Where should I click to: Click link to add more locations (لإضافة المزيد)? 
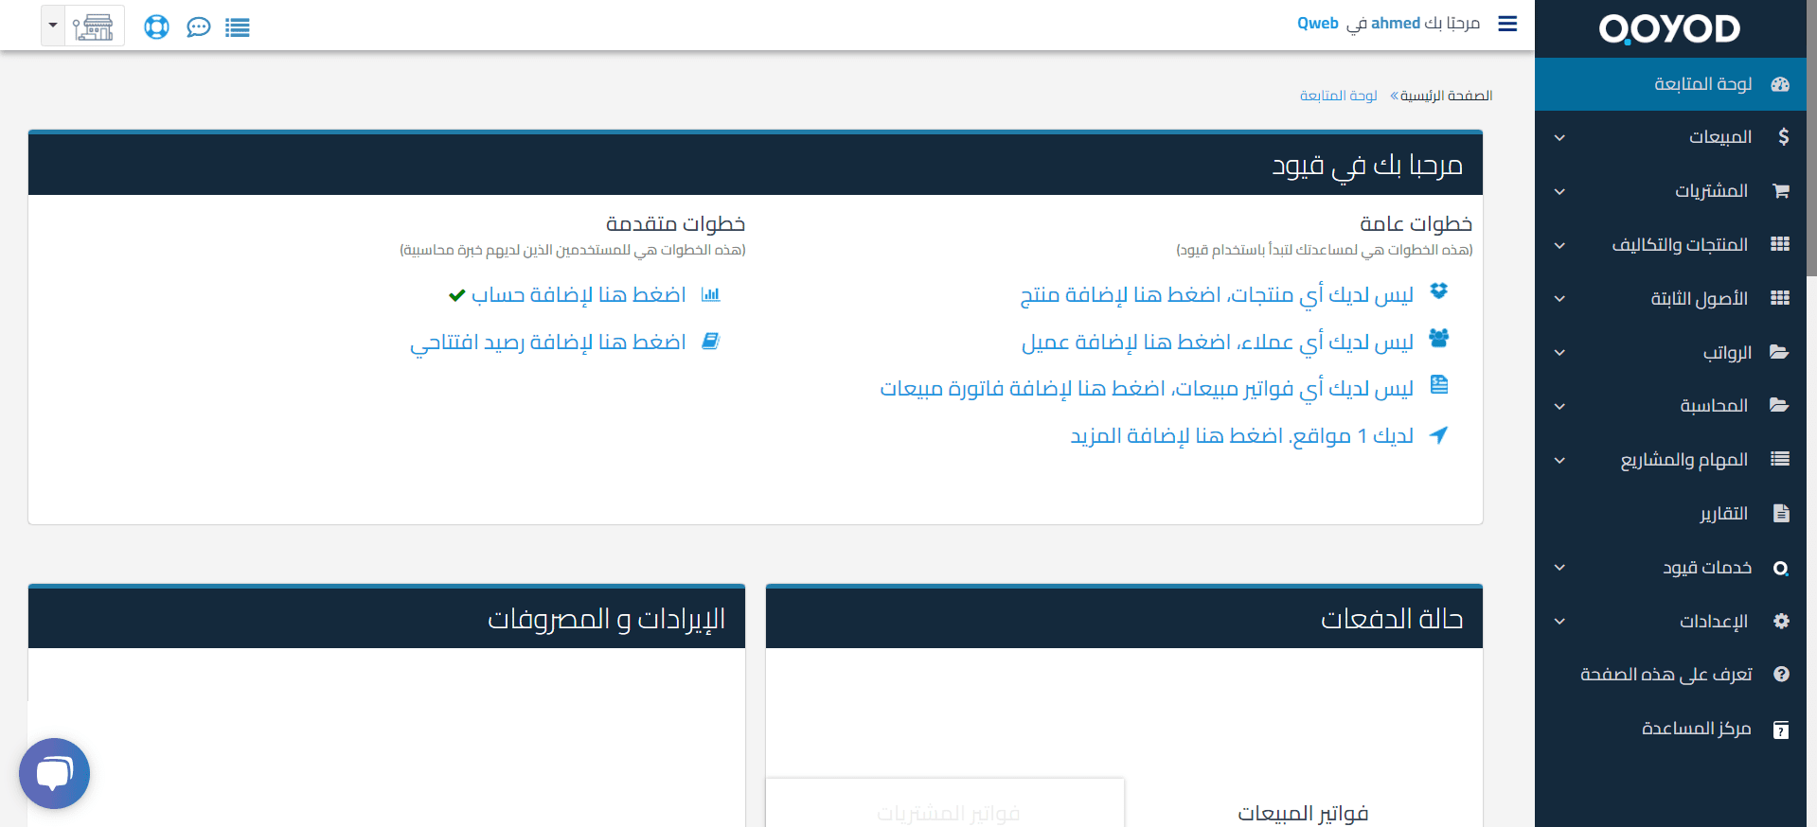click(1242, 435)
